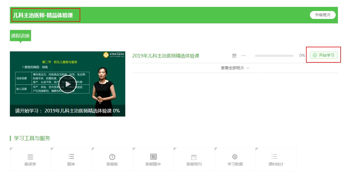Screen dimensions: 350x177
Task: Open the 课时统计 tool
Action: pyautogui.click(x=276, y=159)
